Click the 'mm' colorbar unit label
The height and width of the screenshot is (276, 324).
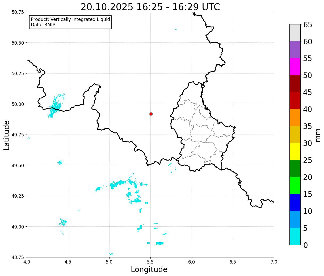pyautogui.click(x=318, y=135)
